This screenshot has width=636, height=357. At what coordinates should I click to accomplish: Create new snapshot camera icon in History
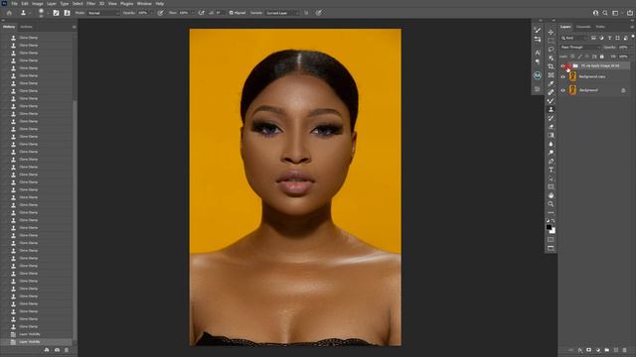click(x=57, y=350)
